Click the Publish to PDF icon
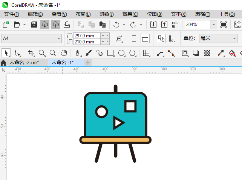The image size is (242, 180). tap(175, 25)
